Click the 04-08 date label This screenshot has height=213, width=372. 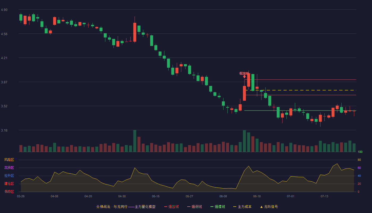pyautogui.click(x=54, y=196)
